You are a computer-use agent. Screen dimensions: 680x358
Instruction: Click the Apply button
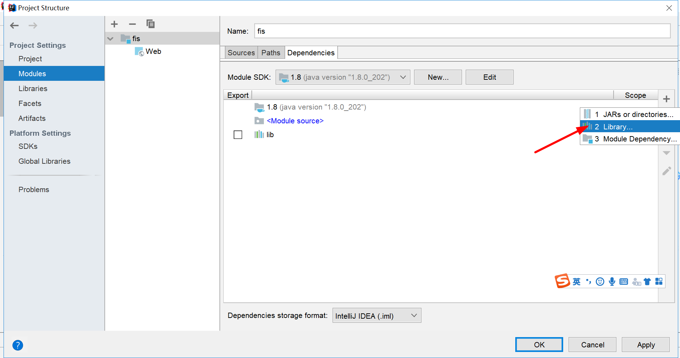(646, 345)
